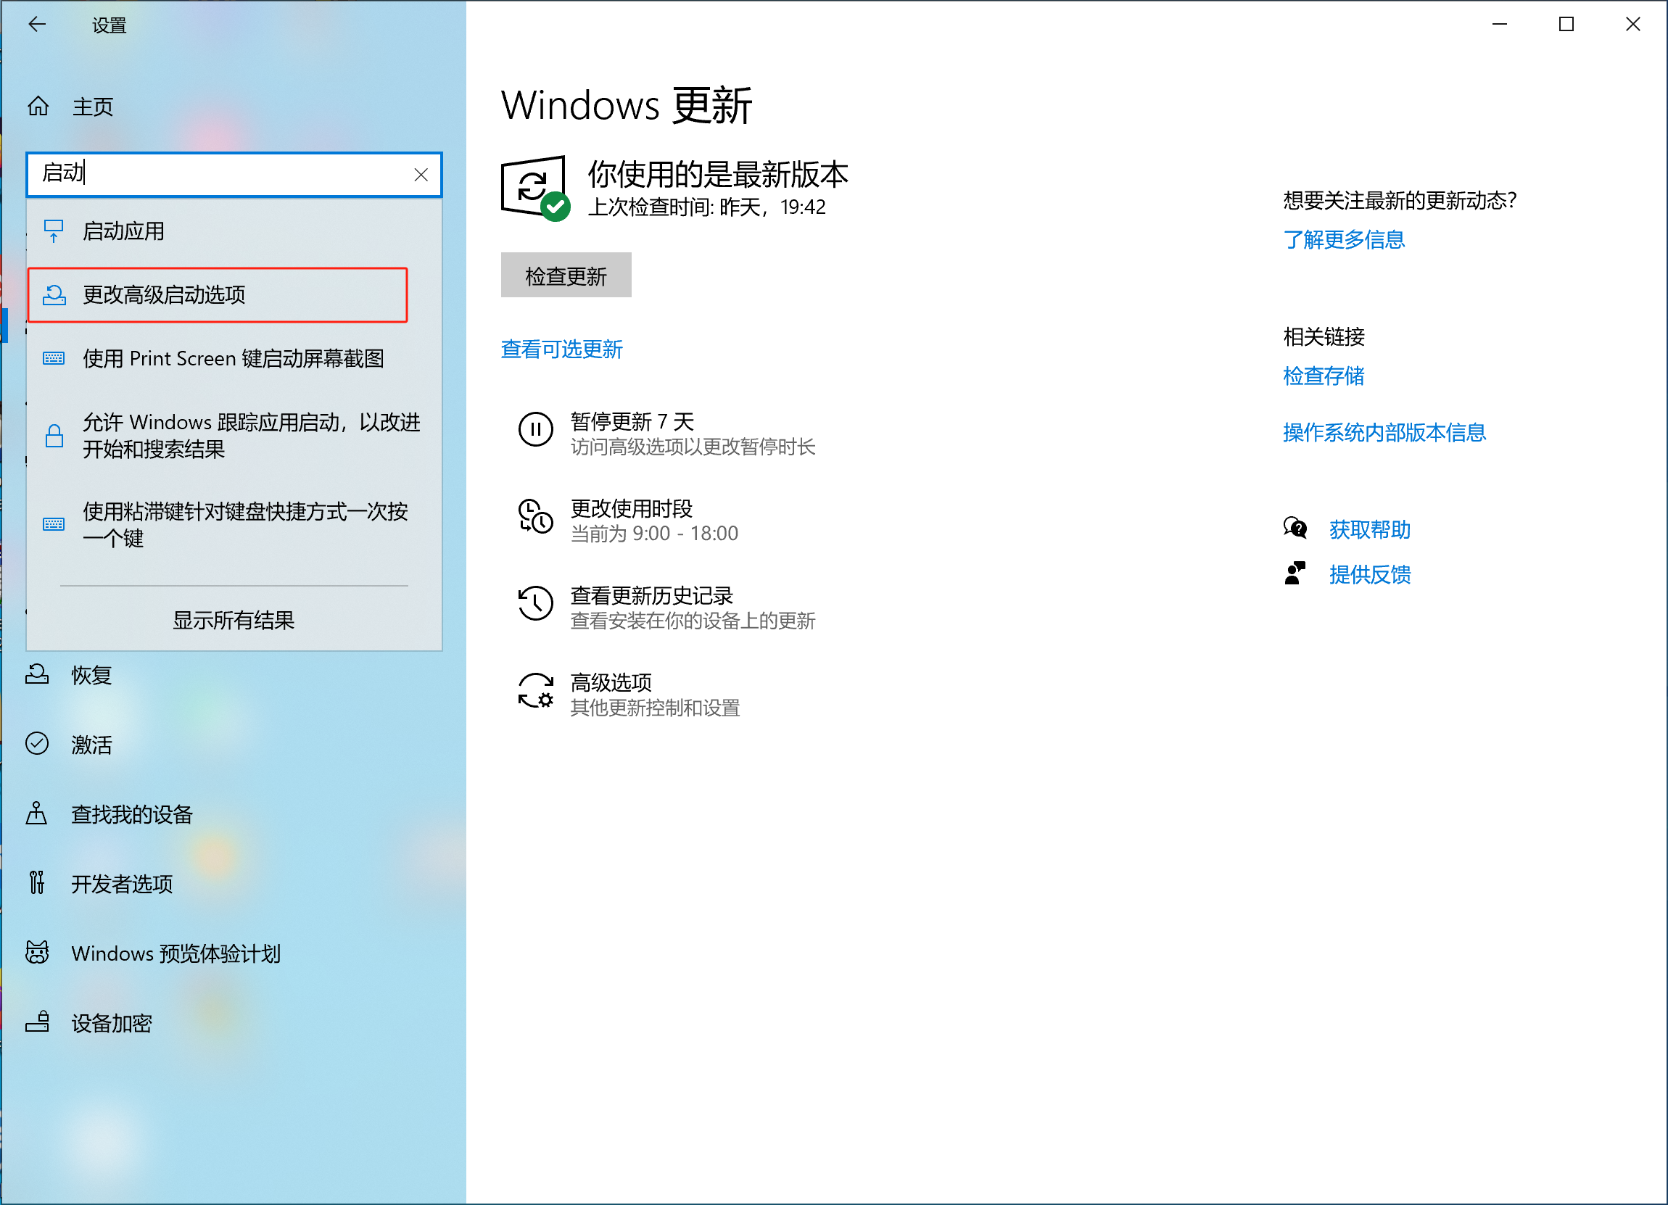Clear the search box with the X icon
This screenshot has height=1205, width=1668.
tap(421, 174)
